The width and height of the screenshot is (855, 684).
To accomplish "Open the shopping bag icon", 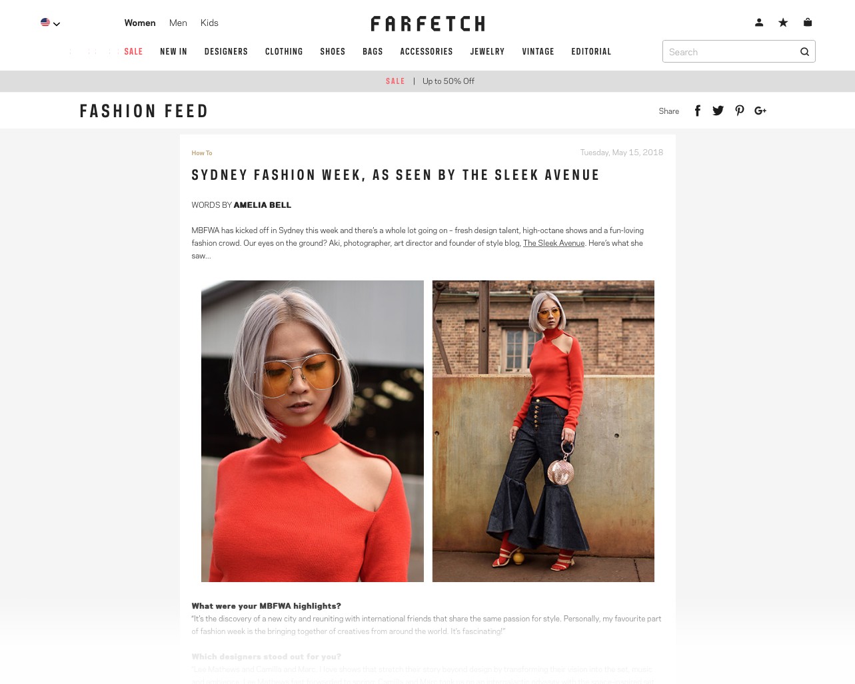I will point(808,22).
